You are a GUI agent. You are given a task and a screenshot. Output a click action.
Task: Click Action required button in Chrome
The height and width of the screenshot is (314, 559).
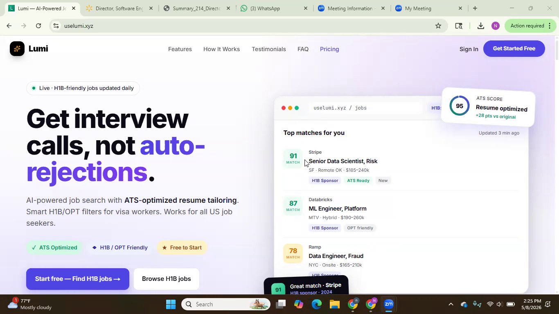click(x=531, y=26)
